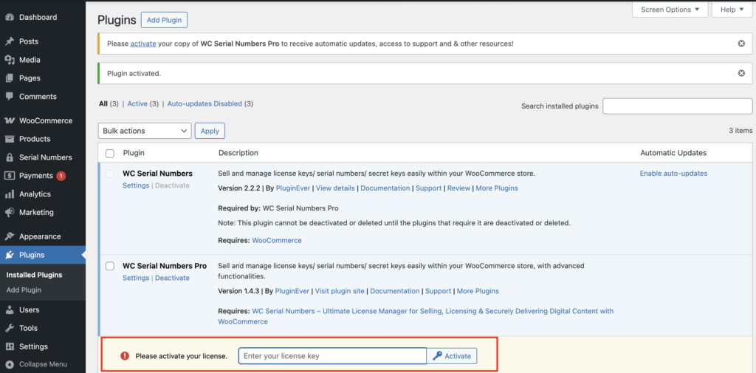The image size is (756, 373).
Task: Open Add Plugin submenu item in sidebar
Action: (x=24, y=290)
